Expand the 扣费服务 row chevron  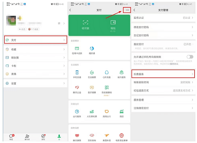[192, 74]
